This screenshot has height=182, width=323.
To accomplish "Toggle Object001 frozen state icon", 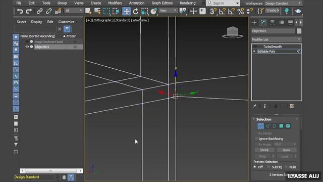I will 75,47.
